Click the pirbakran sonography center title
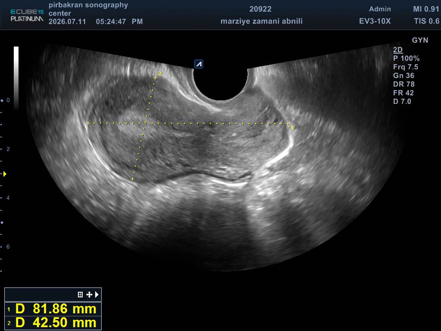Image resolution: width=441 pixels, height=331 pixels. coord(88,9)
